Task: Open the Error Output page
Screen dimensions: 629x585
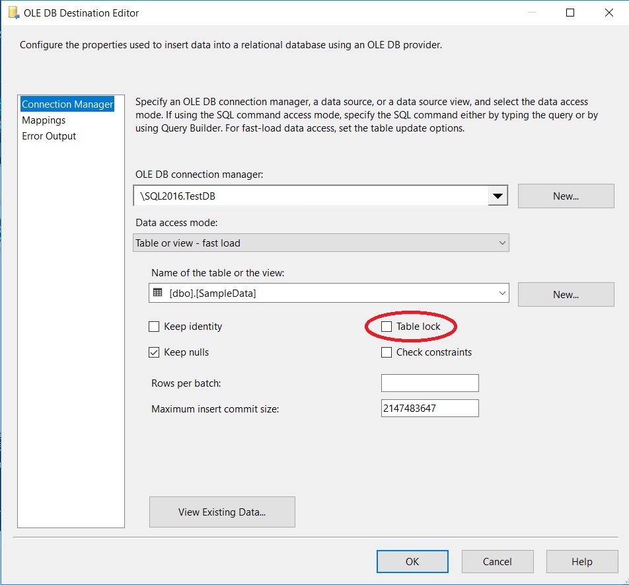Action: (49, 136)
